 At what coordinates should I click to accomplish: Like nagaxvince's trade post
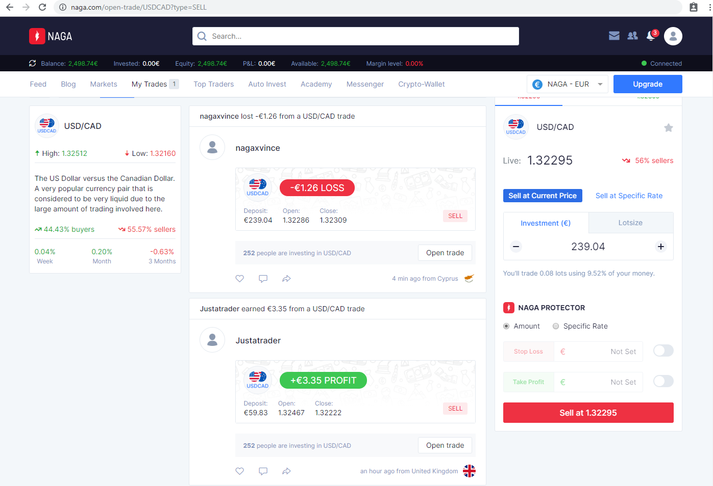(x=239, y=279)
